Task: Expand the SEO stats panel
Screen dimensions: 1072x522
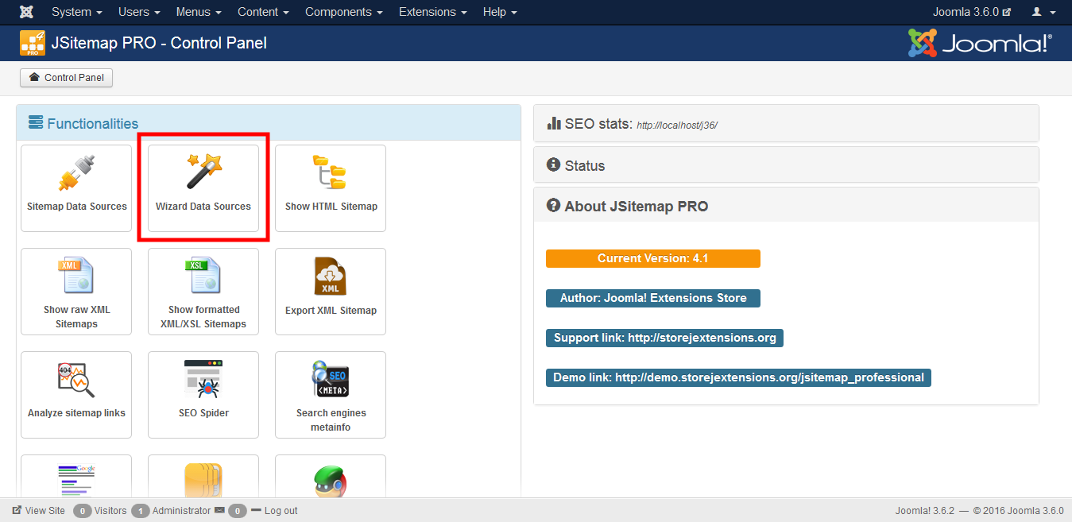Action: pyautogui.click(x=786, y=123)
